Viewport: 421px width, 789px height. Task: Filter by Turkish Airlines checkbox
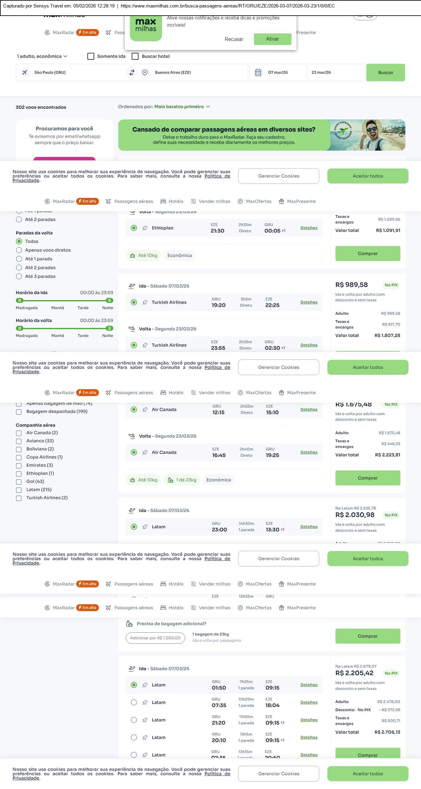tap(19, 498)
